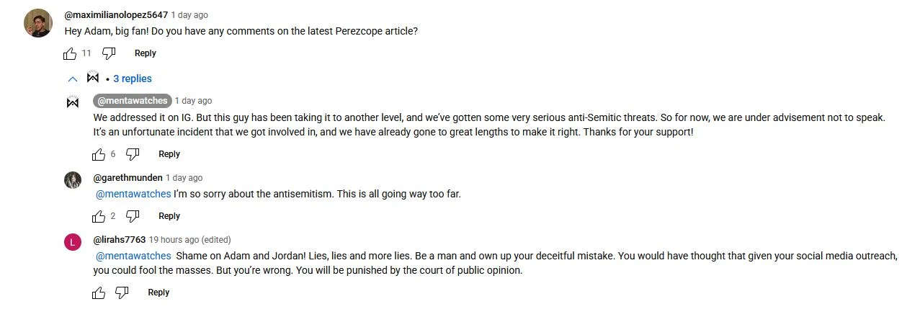This screenshot has width=907, height=317.
Task: Dislike garethmunden's reply
Action: [x=133, y=216]
